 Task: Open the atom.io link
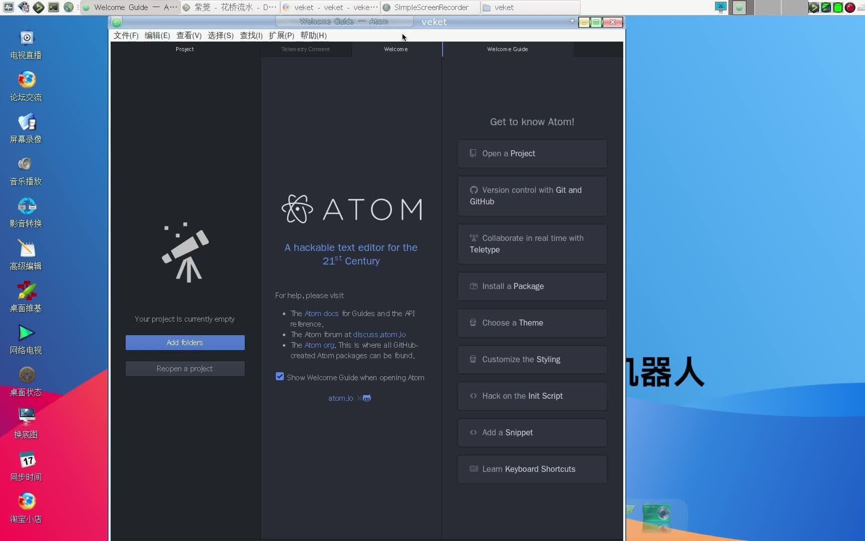(x=341, y=398)
